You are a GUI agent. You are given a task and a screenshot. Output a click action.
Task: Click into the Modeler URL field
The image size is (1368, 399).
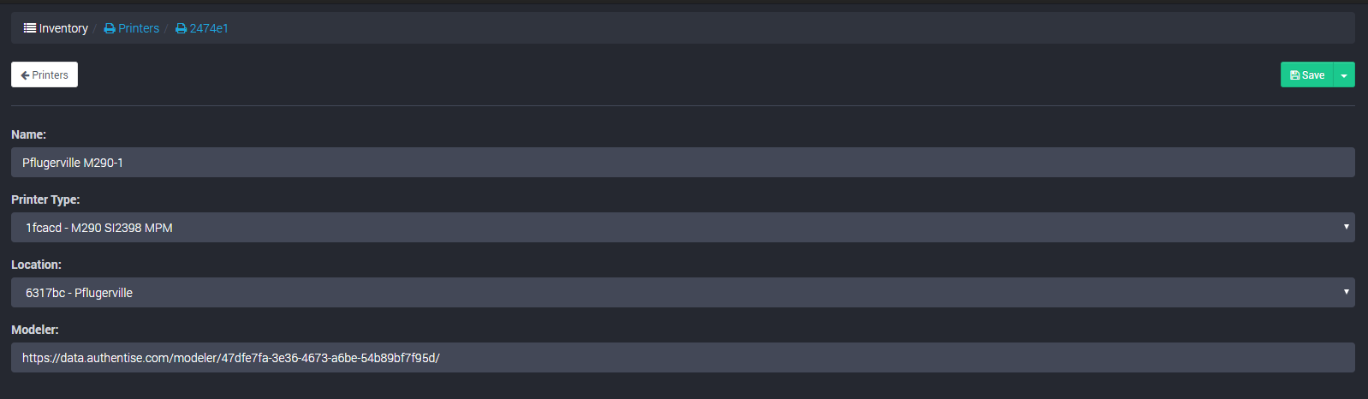coord(682,358)
